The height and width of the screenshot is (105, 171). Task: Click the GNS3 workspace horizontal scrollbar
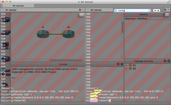pos(66,60)
